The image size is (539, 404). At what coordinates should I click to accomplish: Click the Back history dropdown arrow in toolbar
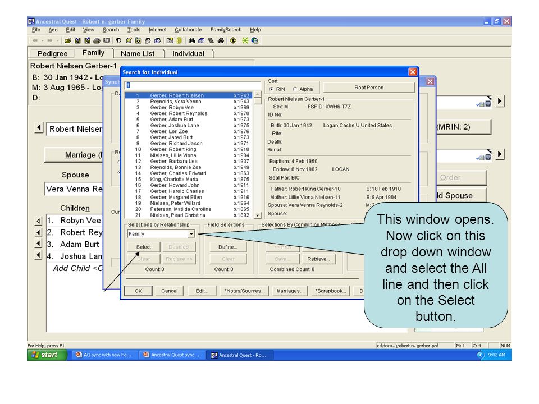[43, 40]
